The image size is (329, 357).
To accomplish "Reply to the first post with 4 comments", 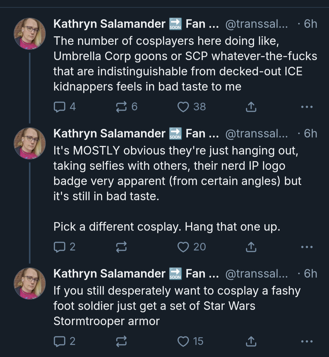I will 65,107.
